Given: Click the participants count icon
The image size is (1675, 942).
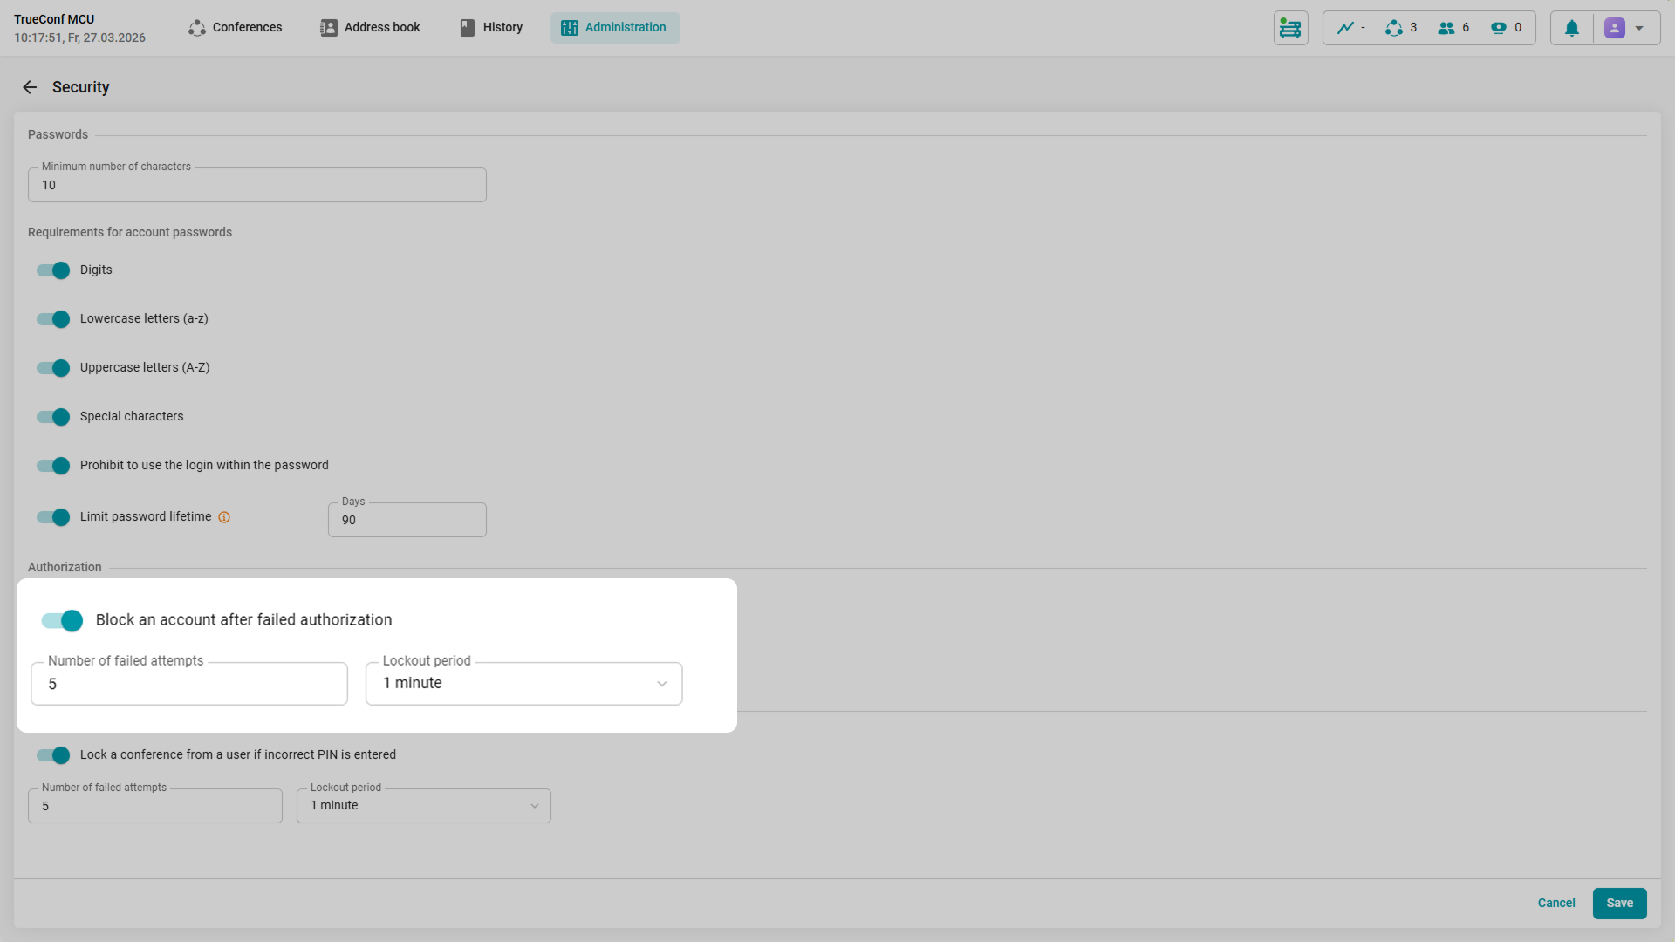Looking at the screenshot, I should point(1446,28).
